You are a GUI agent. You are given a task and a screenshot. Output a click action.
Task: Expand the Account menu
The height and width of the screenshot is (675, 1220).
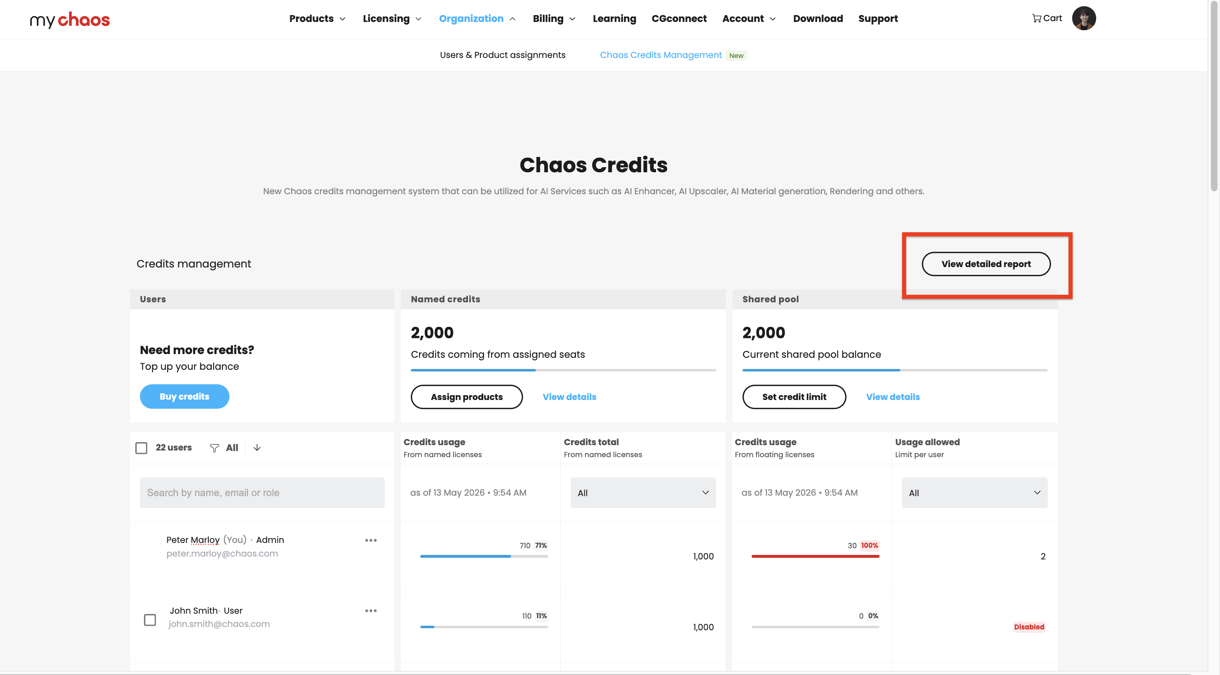pyautogui.click(x=749, y=19)
